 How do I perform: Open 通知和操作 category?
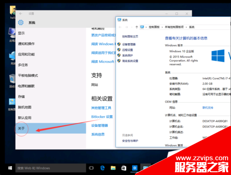pyautogui.click(x=26, y=44)
